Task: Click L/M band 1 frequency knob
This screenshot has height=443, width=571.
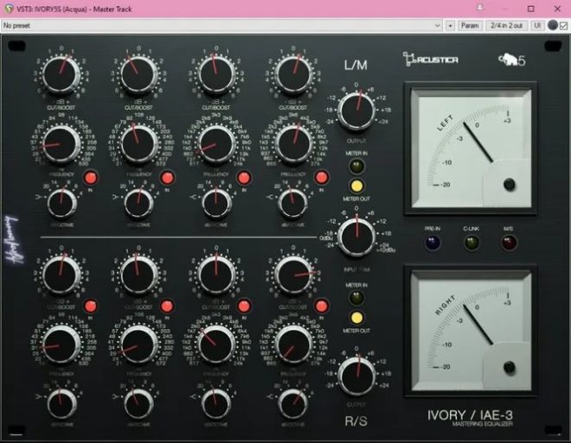Action: [61, 144]
